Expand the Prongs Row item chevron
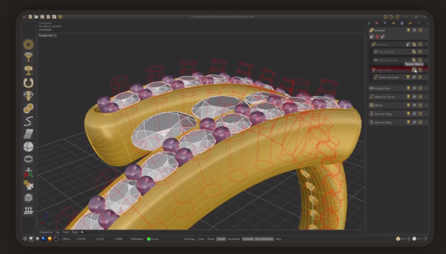Screen dimensions: 446x254 (426, 88)
